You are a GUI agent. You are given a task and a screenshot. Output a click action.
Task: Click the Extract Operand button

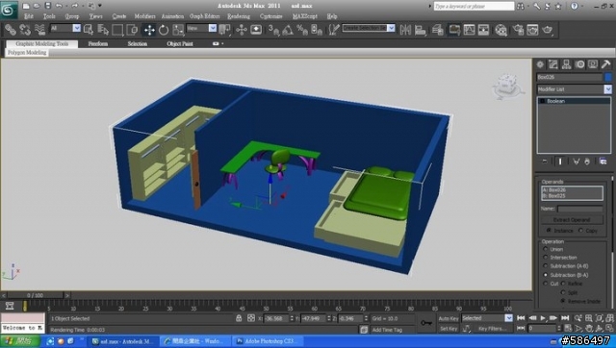click(572, 220)
